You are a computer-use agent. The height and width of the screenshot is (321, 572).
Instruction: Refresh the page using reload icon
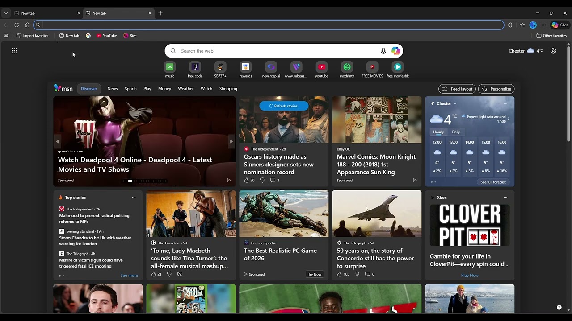pyautogui.click(x=17, y=25)
